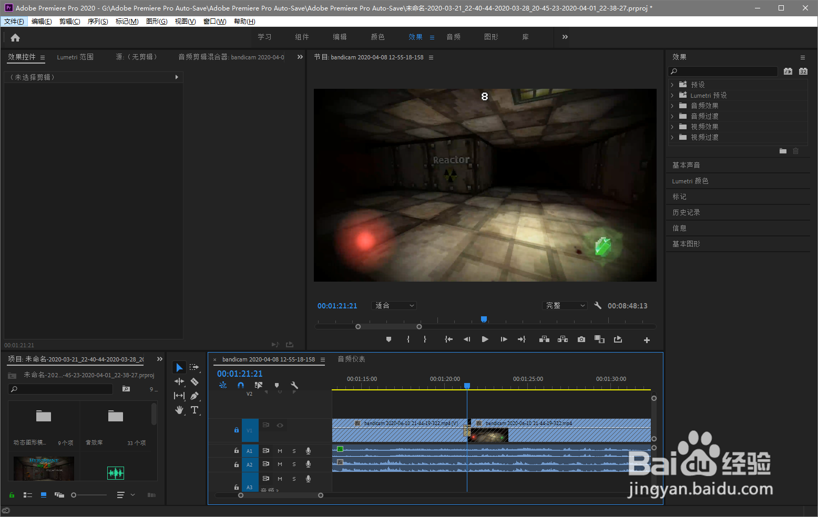This screenshot has height=517, width=818.
Task: Select the Hand tool
Action: pos(179,410)
